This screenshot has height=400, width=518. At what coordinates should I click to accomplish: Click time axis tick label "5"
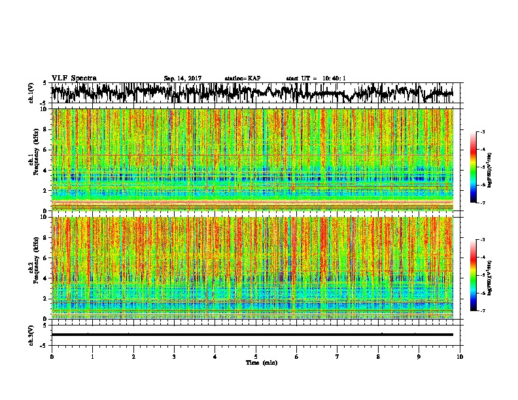(x=256, y=357)
